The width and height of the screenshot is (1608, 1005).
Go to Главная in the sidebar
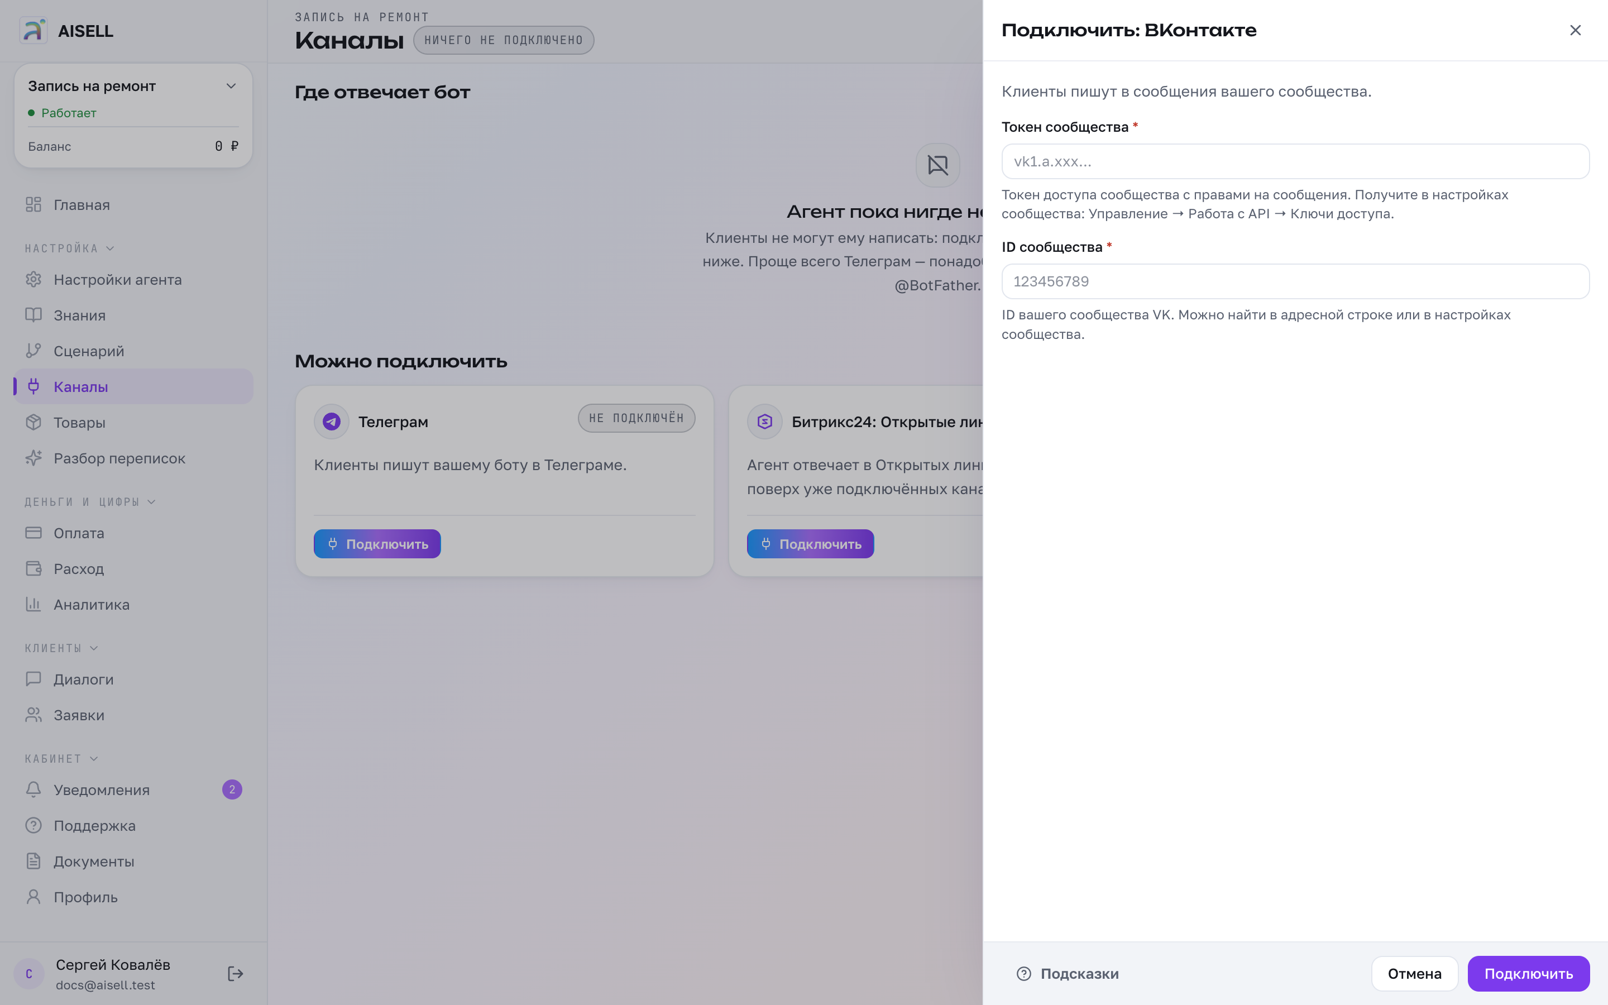click(x=133, y=205)
